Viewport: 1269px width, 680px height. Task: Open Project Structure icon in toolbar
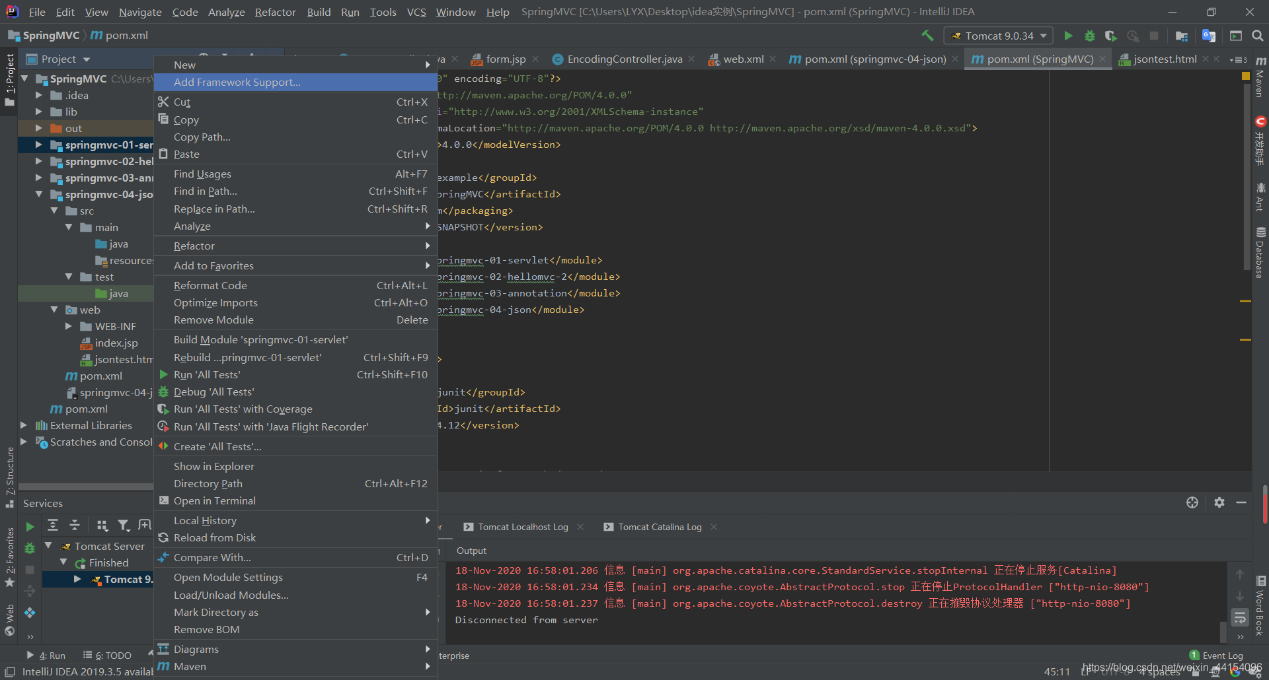pyautogui.click(x=1182, y=36)
